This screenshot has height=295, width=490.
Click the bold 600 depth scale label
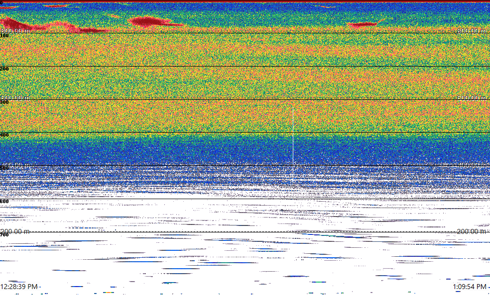[x=4, y=202]
